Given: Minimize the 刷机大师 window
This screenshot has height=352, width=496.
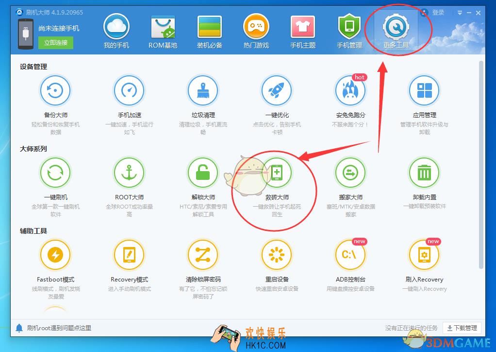Looking at the screenshot, I should click(x=469, y=13).
